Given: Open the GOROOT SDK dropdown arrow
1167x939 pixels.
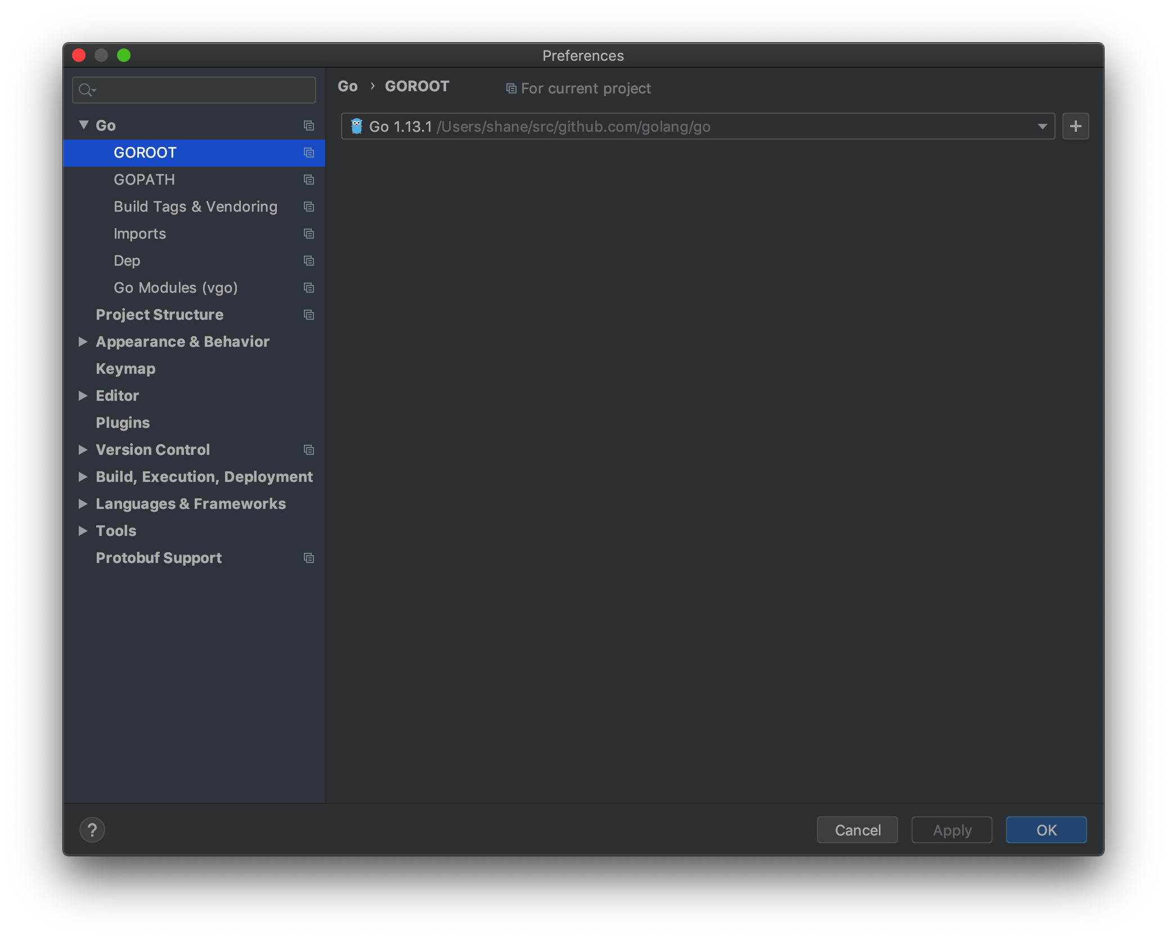Looking at the screenshot, I should tap(1042, 126).
